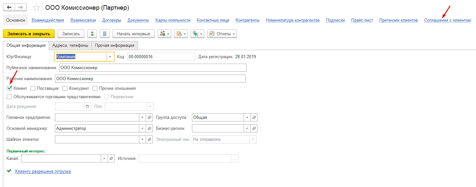Open the Прочая информация tab

click(x=115, y=46)
